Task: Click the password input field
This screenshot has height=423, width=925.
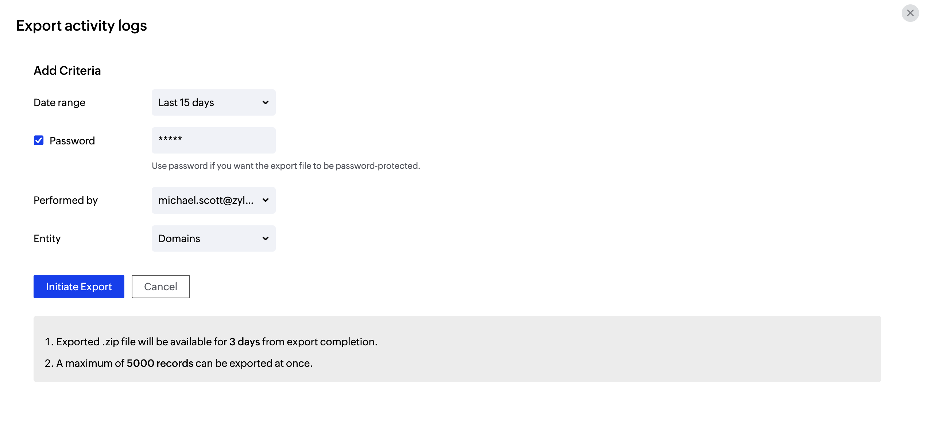Action: coord(213,140)
